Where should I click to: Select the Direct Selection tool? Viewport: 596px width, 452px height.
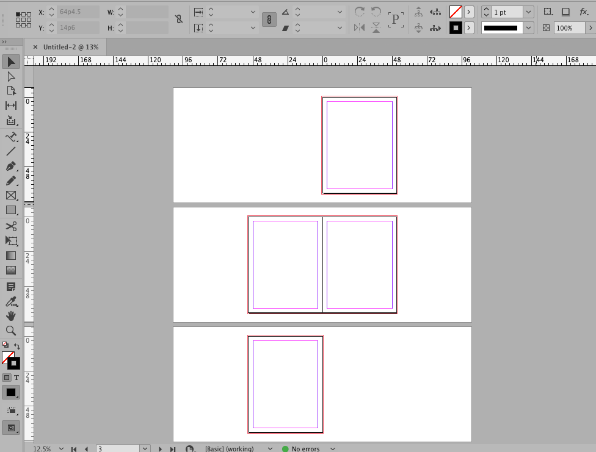[11, 77]
